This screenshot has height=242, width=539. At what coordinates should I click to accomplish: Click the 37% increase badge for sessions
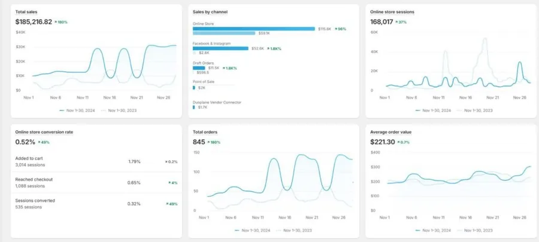(401, 22)
